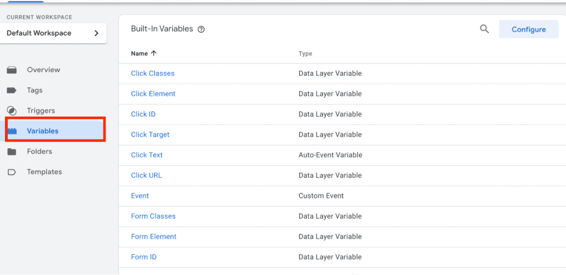The height and width of the screenshot is (275, 566).
Task: Click Data Layer Variable beside Form ID
Action: click(330, 257)
